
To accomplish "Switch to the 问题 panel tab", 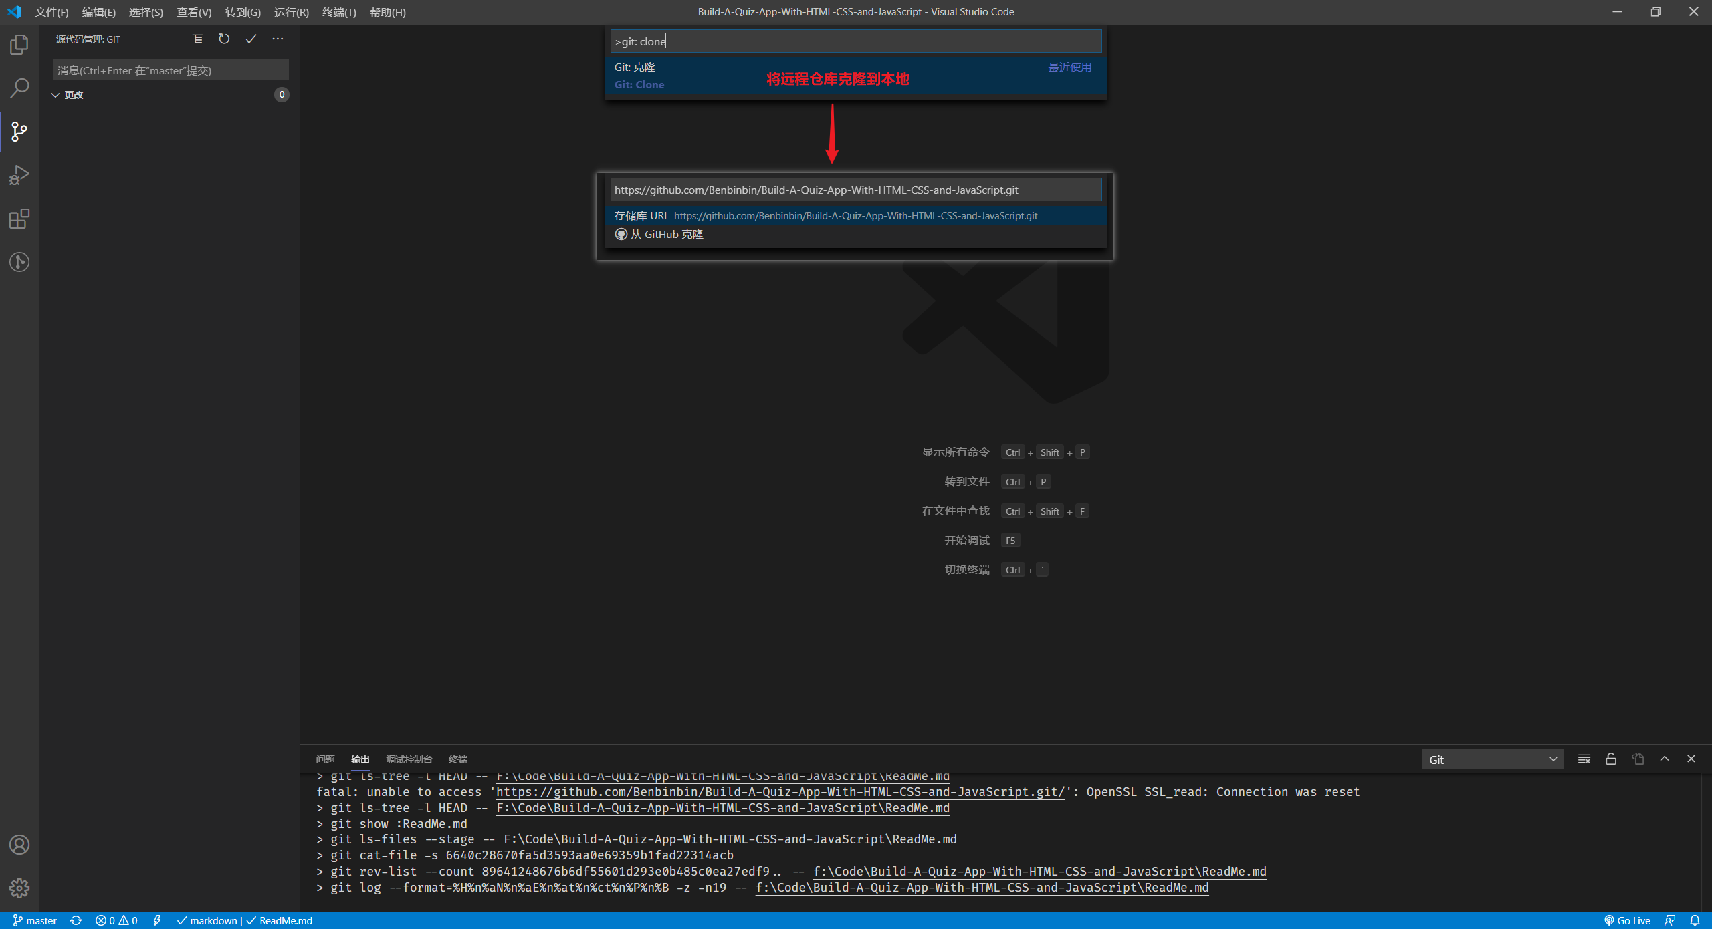I will coord(325,759).
